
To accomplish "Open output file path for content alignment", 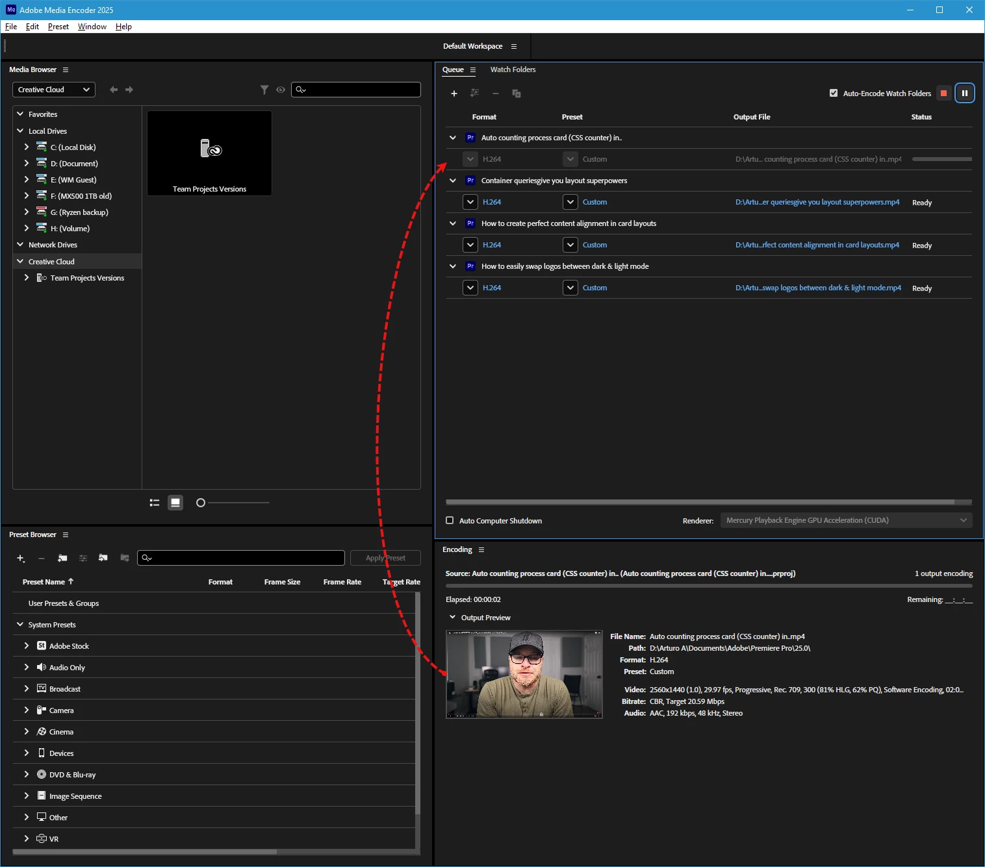I will [x=817, y=245].
